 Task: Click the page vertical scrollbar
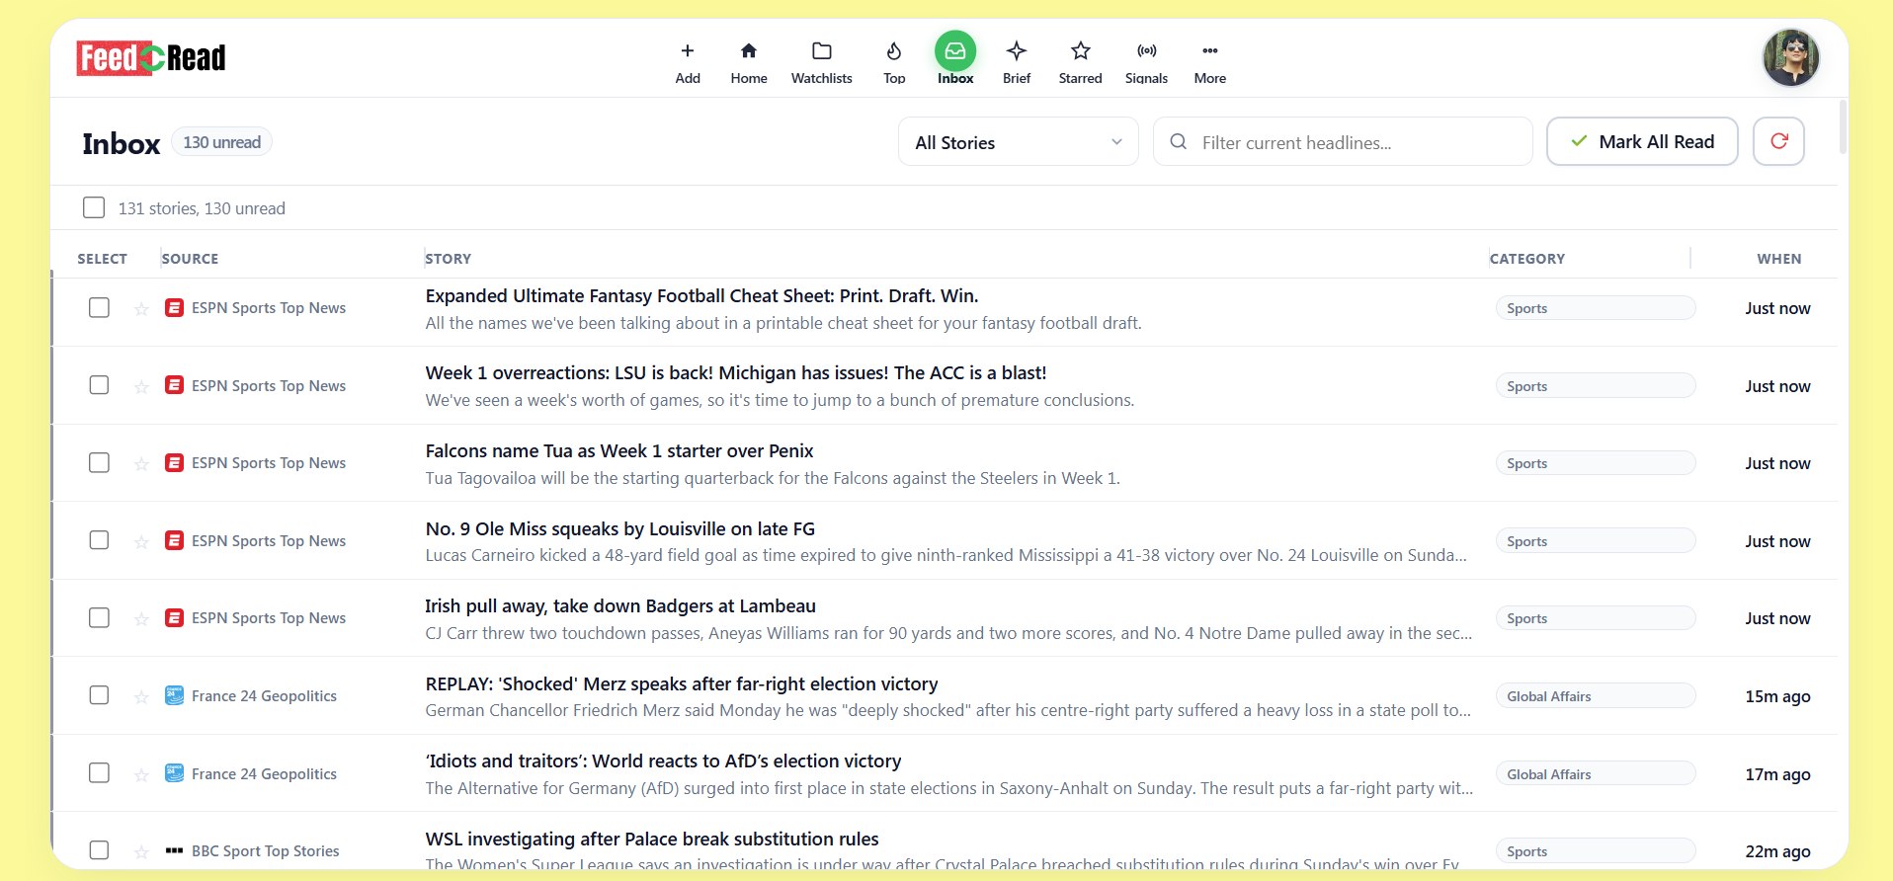(1843, 126)
